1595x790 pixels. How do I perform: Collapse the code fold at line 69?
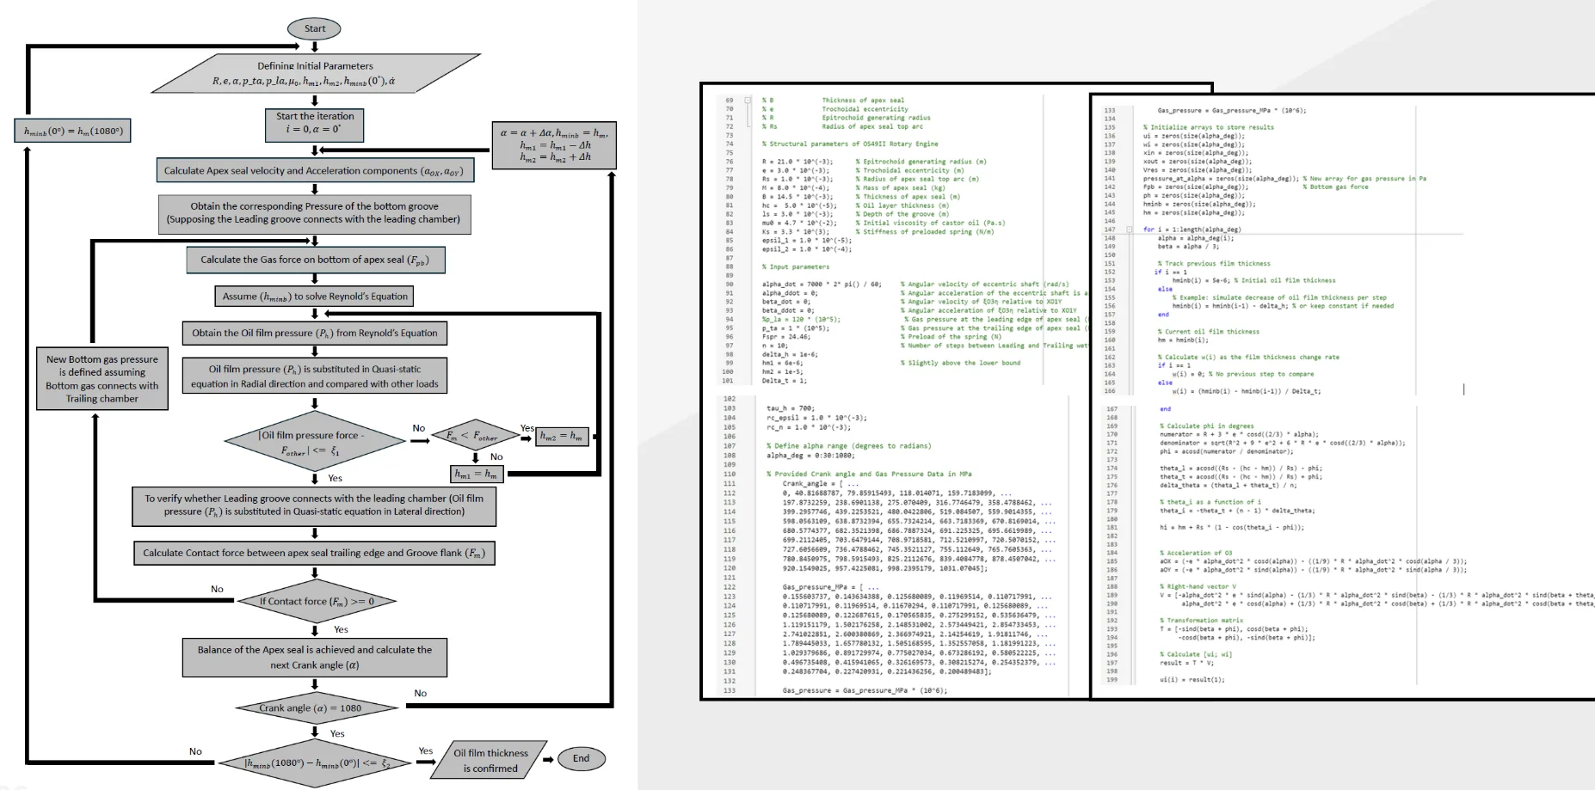pos(747,101)
